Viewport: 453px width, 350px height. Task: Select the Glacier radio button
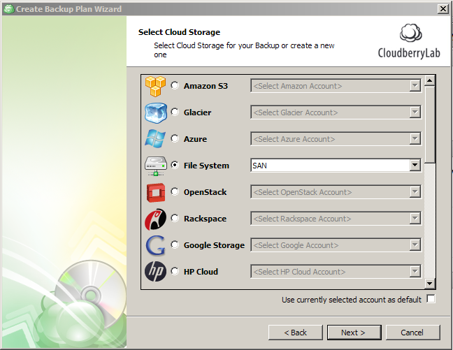click(175, 112)
